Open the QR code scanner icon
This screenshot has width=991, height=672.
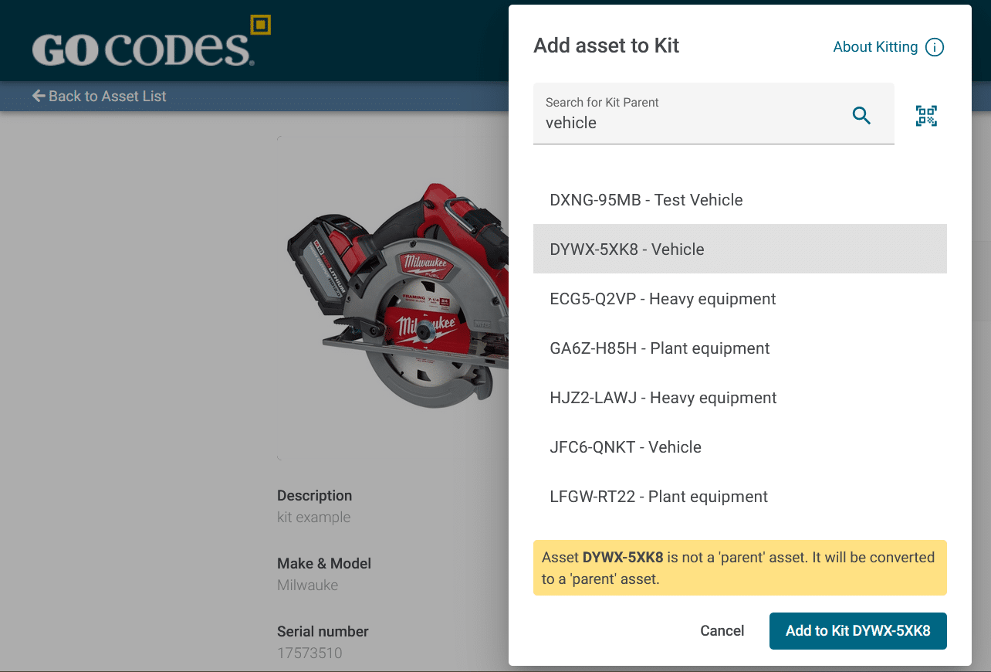click(x=926, y=116)
